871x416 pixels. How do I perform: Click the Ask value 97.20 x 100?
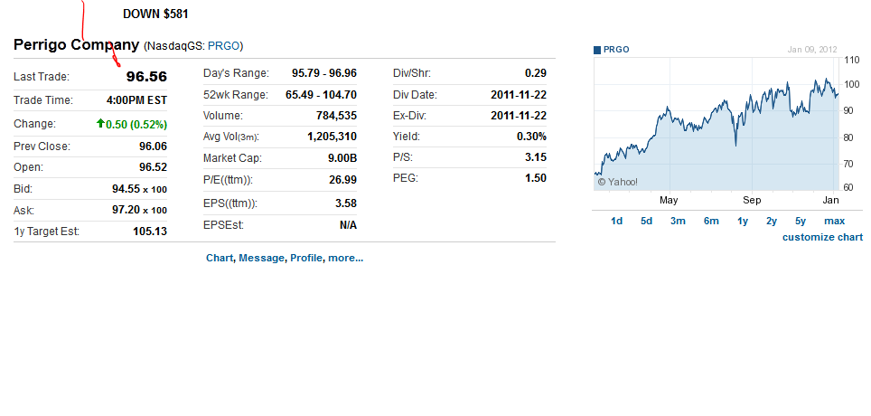139,211
